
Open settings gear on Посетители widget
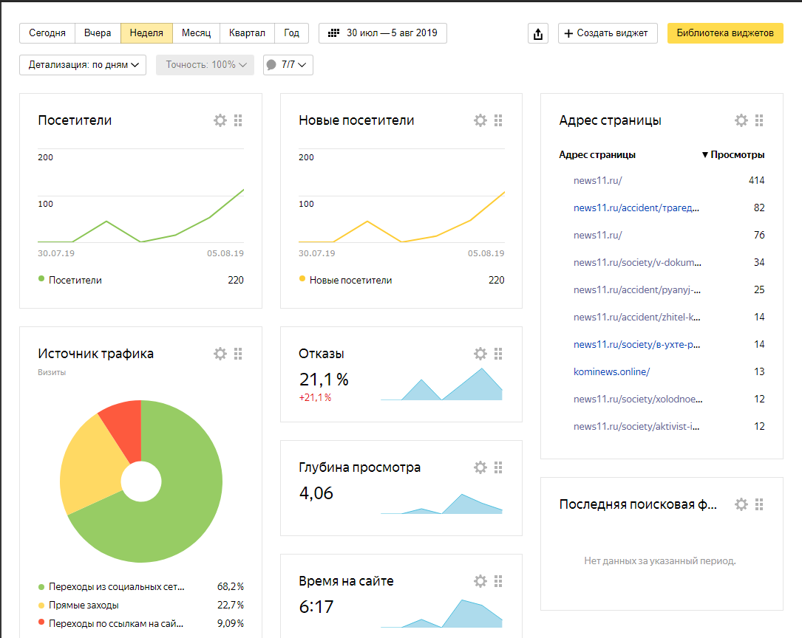220,120
